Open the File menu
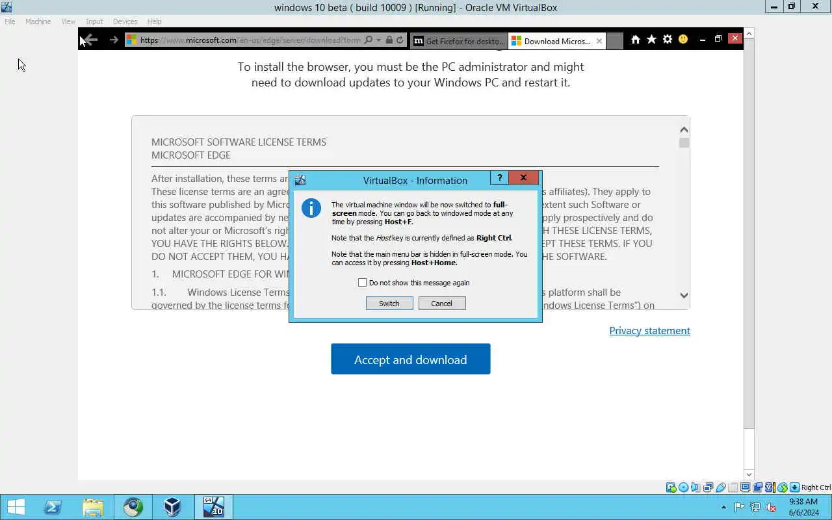The image size is (832, 520). (x=10, y=21)
